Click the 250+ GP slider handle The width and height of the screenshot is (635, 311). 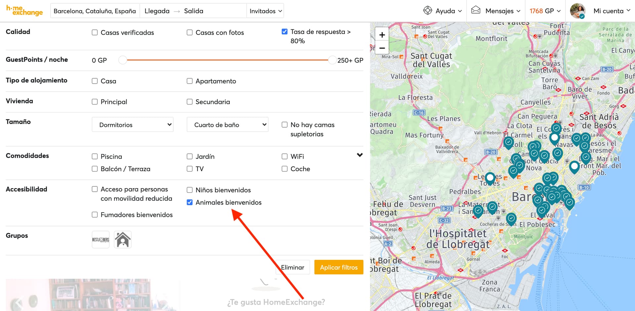(332, 60)
